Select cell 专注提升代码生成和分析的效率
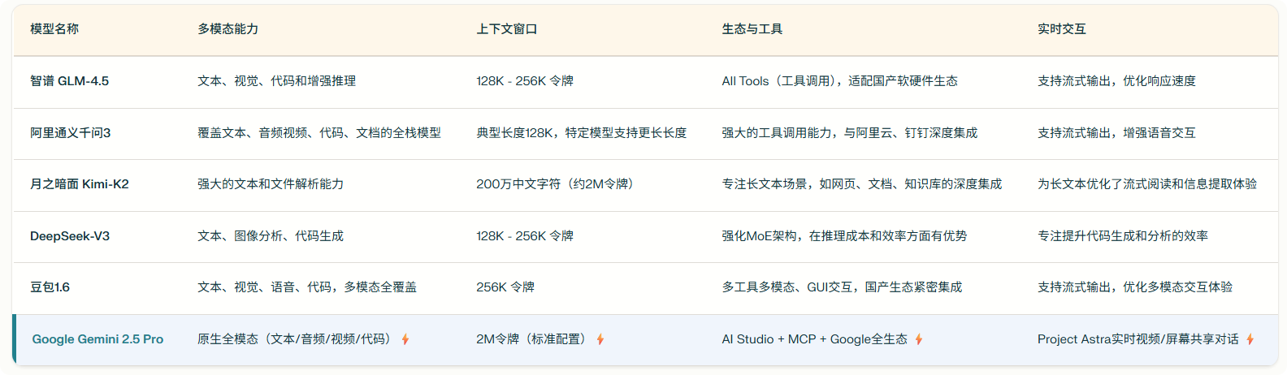This screenshot has height=375, width=1287. point(1123,236)
